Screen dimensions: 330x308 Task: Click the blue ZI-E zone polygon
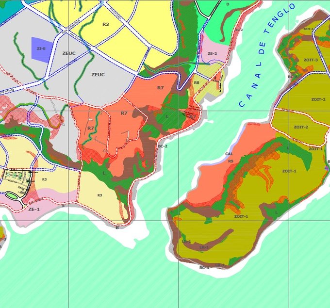(42, 48)
